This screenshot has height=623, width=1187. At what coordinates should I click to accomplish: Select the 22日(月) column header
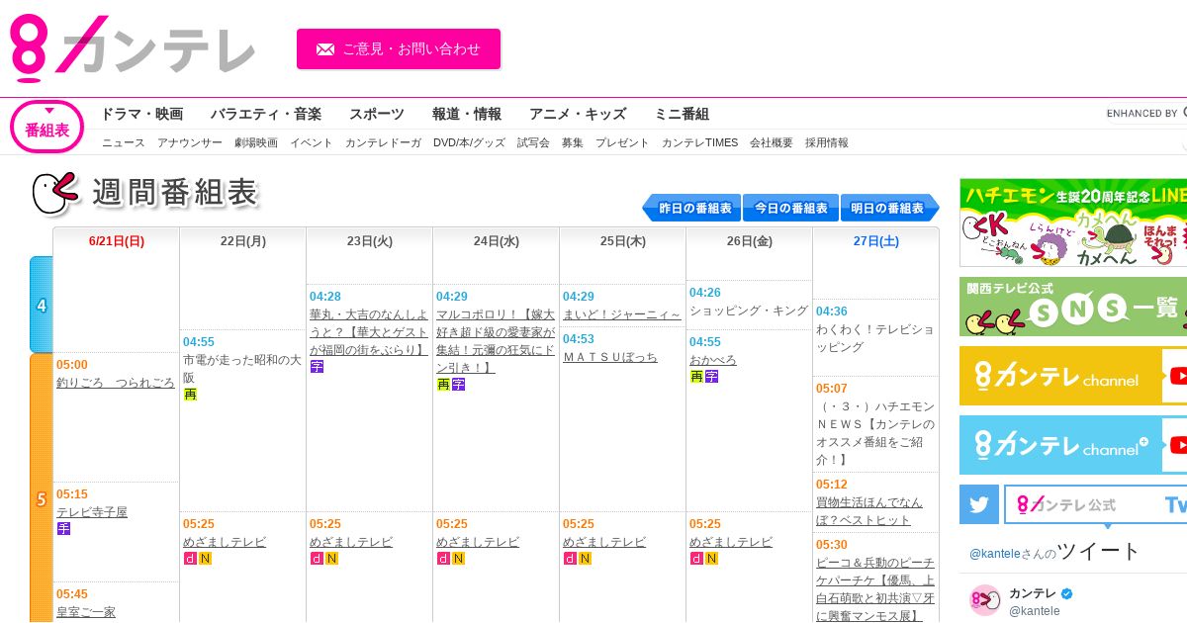[x=243, y=241]
